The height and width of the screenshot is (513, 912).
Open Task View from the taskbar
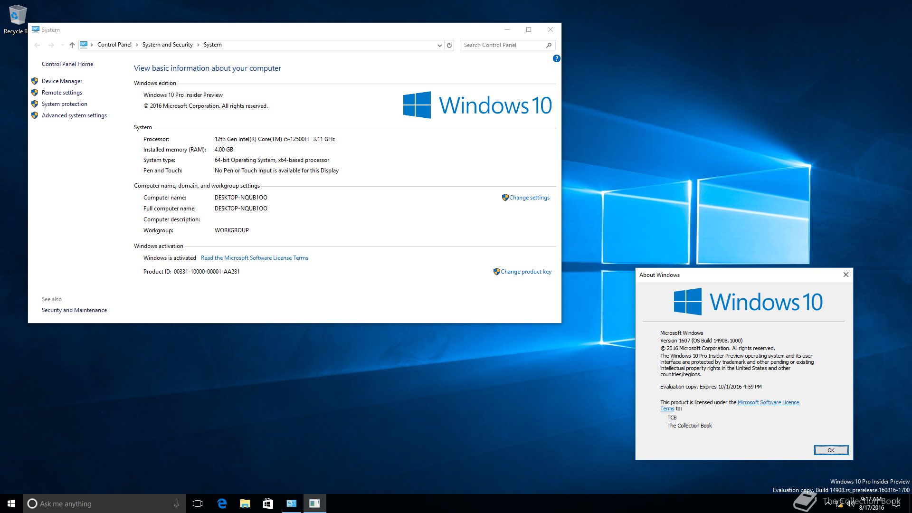(x=198, y=503)
